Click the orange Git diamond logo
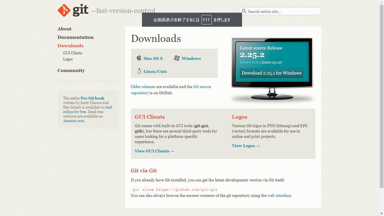 click(64, 11)
